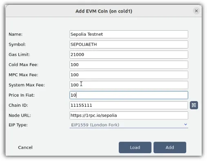The image size is (207, 161).
Task: Click the 'Chain ID:' label
Action: click(18, 105)
